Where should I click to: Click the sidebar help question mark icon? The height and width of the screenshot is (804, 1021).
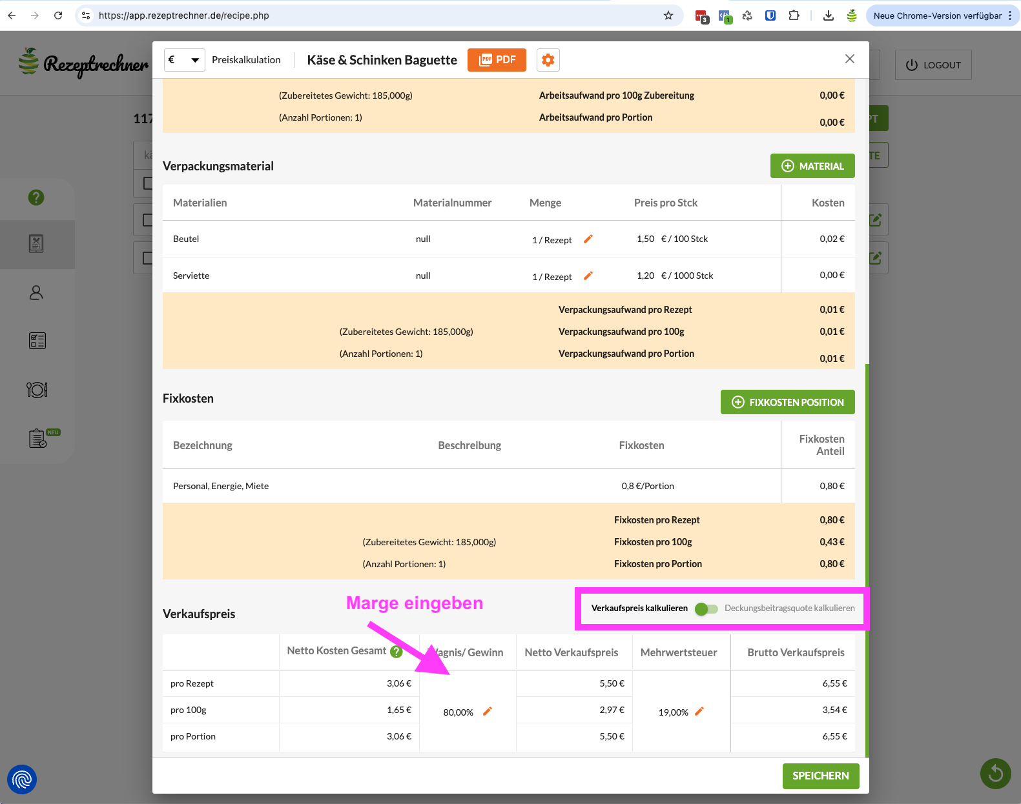coord(36,197)
